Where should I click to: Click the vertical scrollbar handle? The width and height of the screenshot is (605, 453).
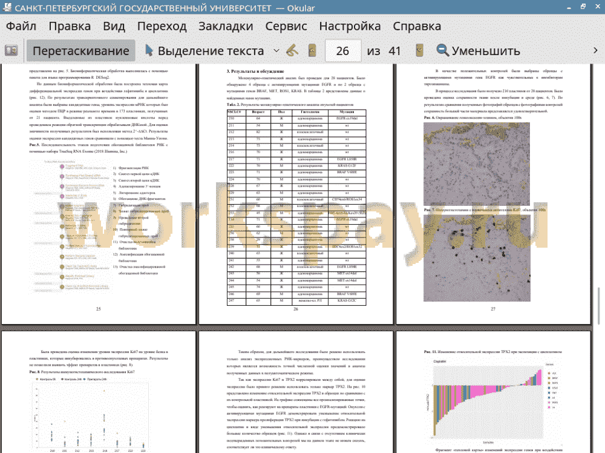point(598,306)
